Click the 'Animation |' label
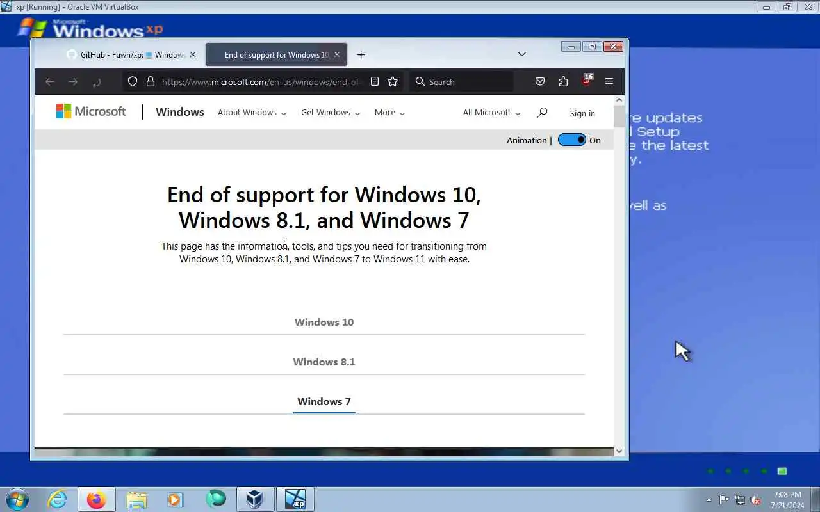 (x=529, y=140)
